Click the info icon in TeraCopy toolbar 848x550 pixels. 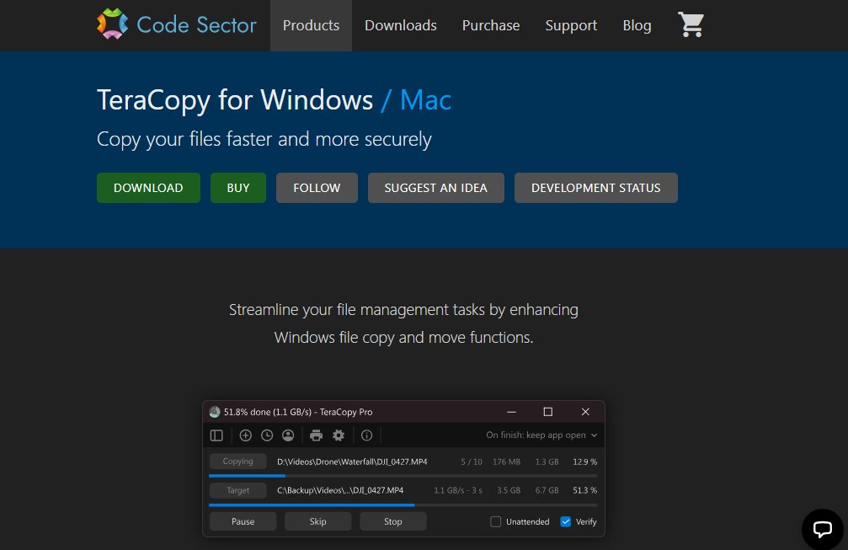[366, 435]
